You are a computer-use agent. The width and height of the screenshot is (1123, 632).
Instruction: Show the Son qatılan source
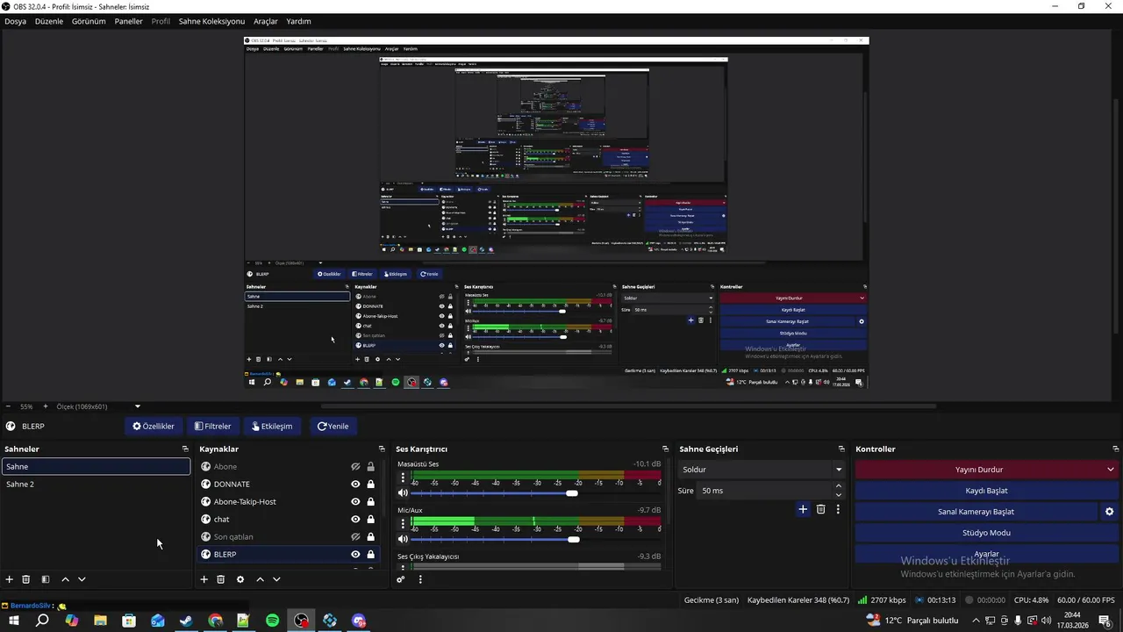tap(355, 537)
